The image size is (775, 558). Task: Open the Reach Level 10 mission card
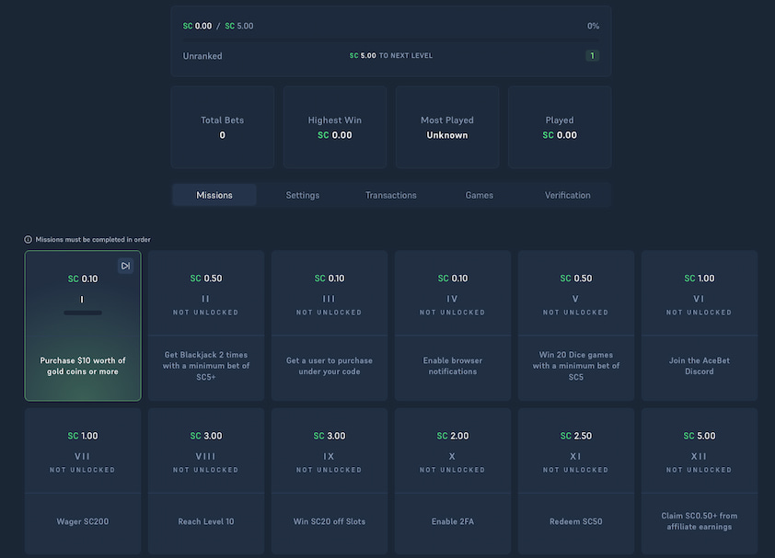pyautogui.click(x=205, y=482)
